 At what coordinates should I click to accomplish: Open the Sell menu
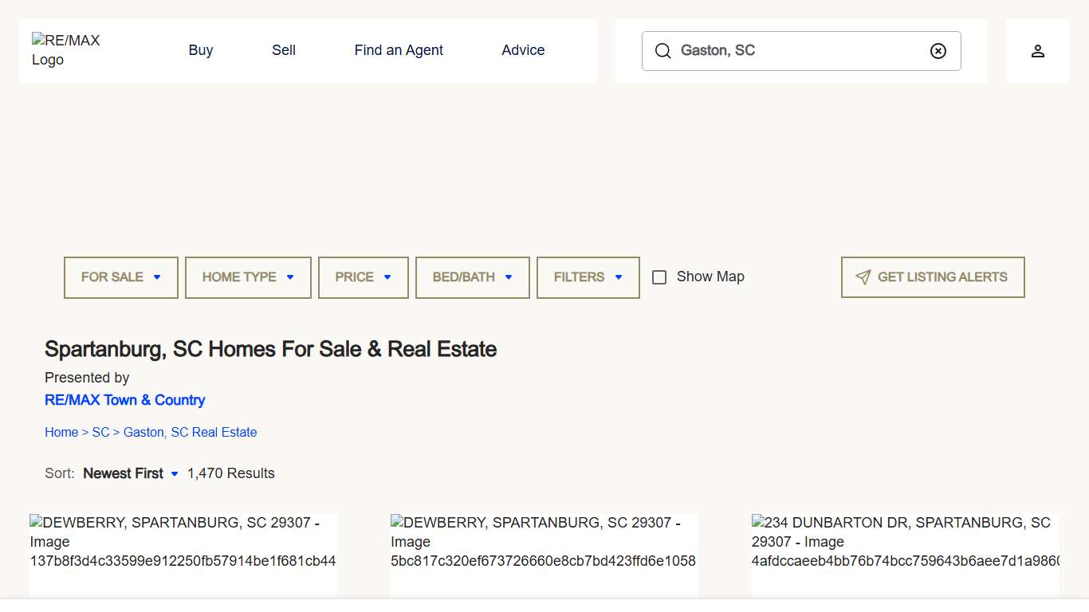tap(284, 50)
